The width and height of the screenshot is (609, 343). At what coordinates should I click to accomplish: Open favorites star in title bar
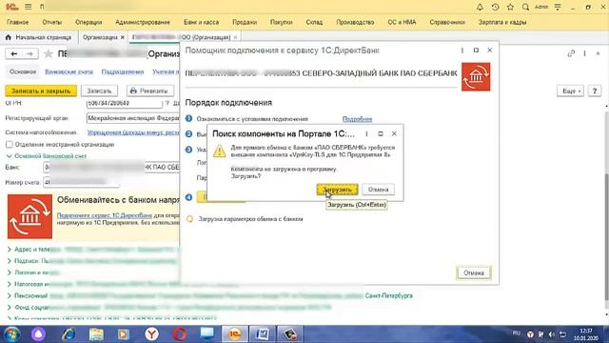(510, 7)
